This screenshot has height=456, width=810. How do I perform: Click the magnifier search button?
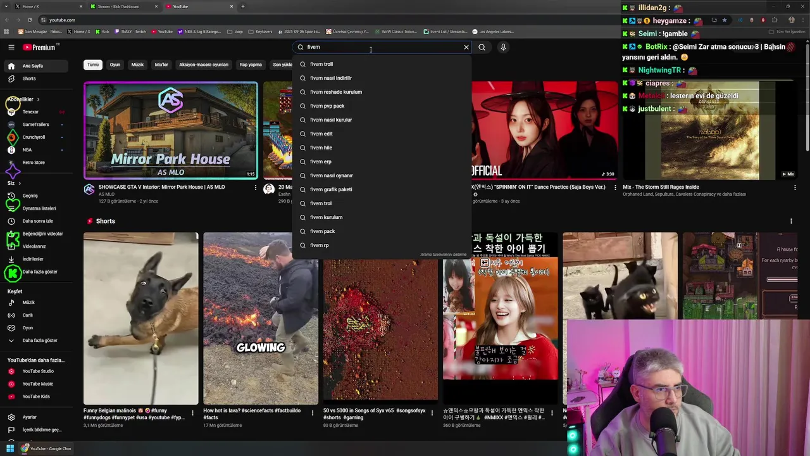[482, 47]
